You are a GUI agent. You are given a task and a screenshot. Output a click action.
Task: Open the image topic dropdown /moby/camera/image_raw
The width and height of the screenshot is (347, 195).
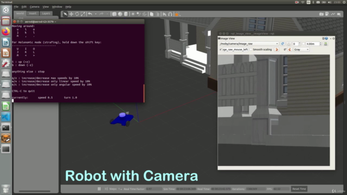click(249, 44)
